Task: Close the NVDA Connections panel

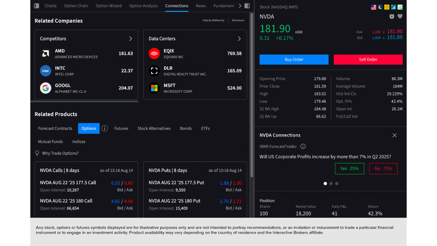Action: (394, 135)
